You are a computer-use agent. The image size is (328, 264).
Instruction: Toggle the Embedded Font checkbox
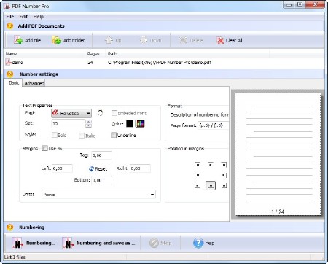coord(114,113)
